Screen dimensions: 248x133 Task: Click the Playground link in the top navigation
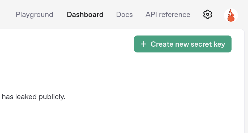click(x=35, y=14)
